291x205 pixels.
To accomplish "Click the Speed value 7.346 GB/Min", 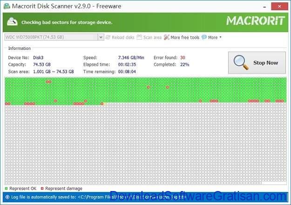I will 131,58.
